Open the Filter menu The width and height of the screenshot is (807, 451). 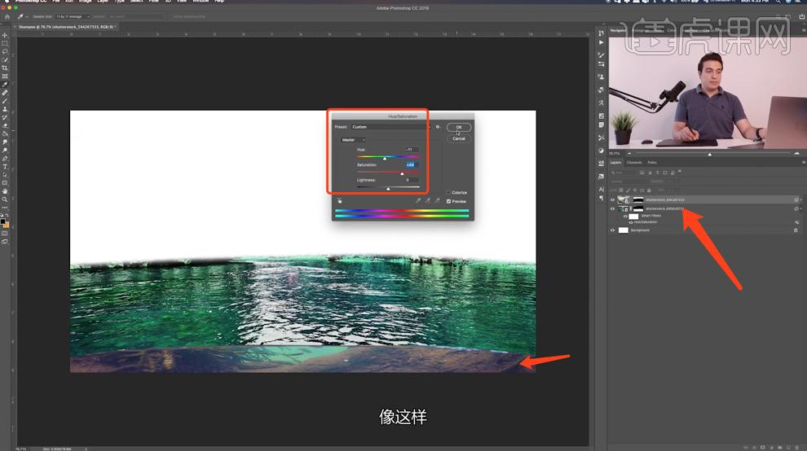[x=153, y=2]
